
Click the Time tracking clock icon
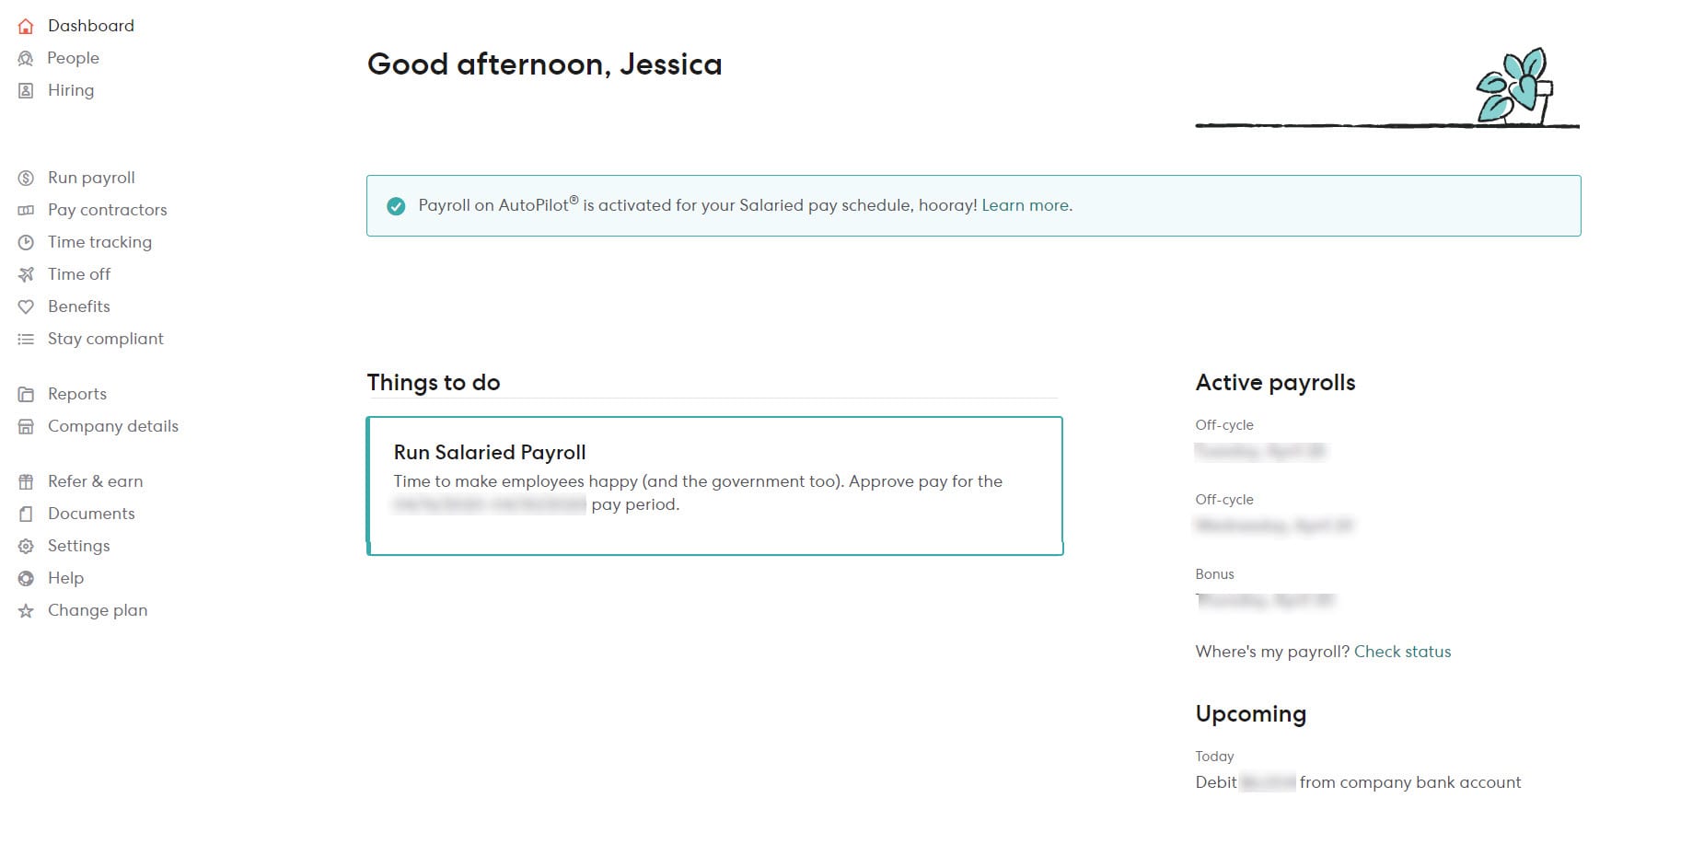click(x=25, y=241)
